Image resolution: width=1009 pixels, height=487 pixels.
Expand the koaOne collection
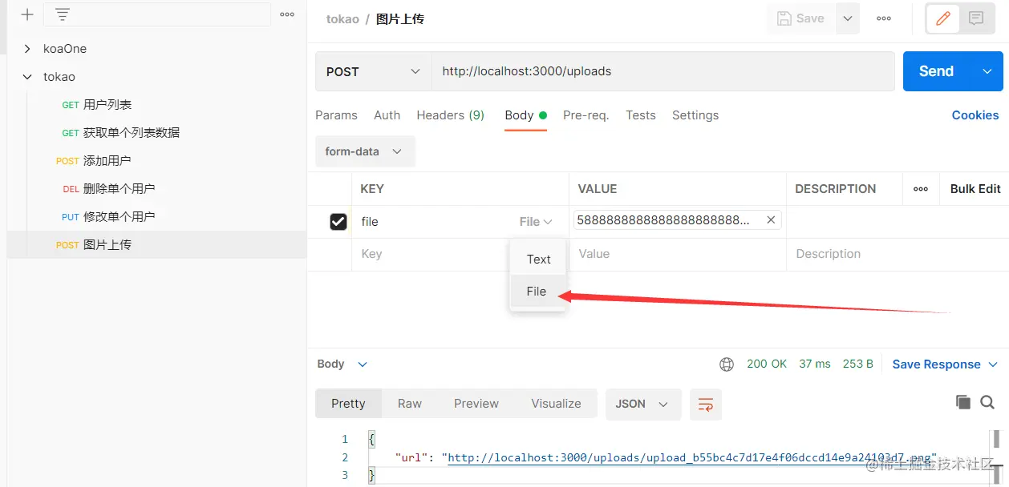tap(27, 49)
